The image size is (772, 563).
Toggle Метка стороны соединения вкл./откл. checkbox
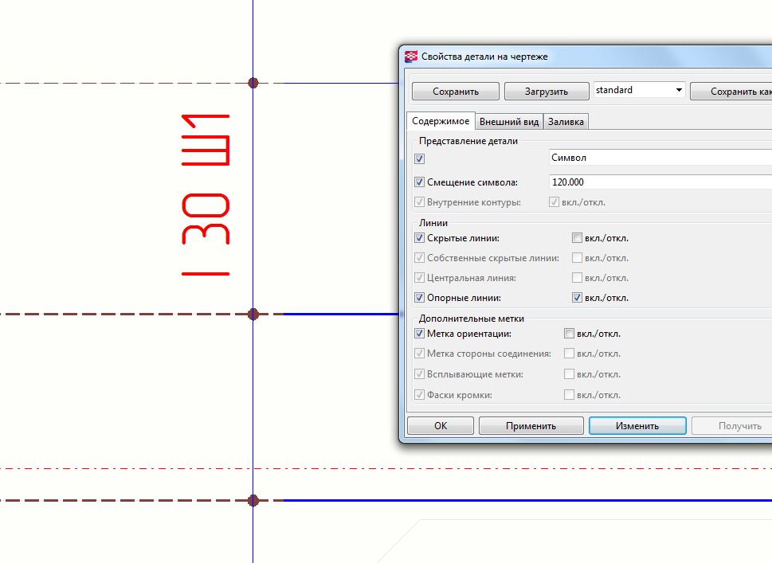point(569,354)
